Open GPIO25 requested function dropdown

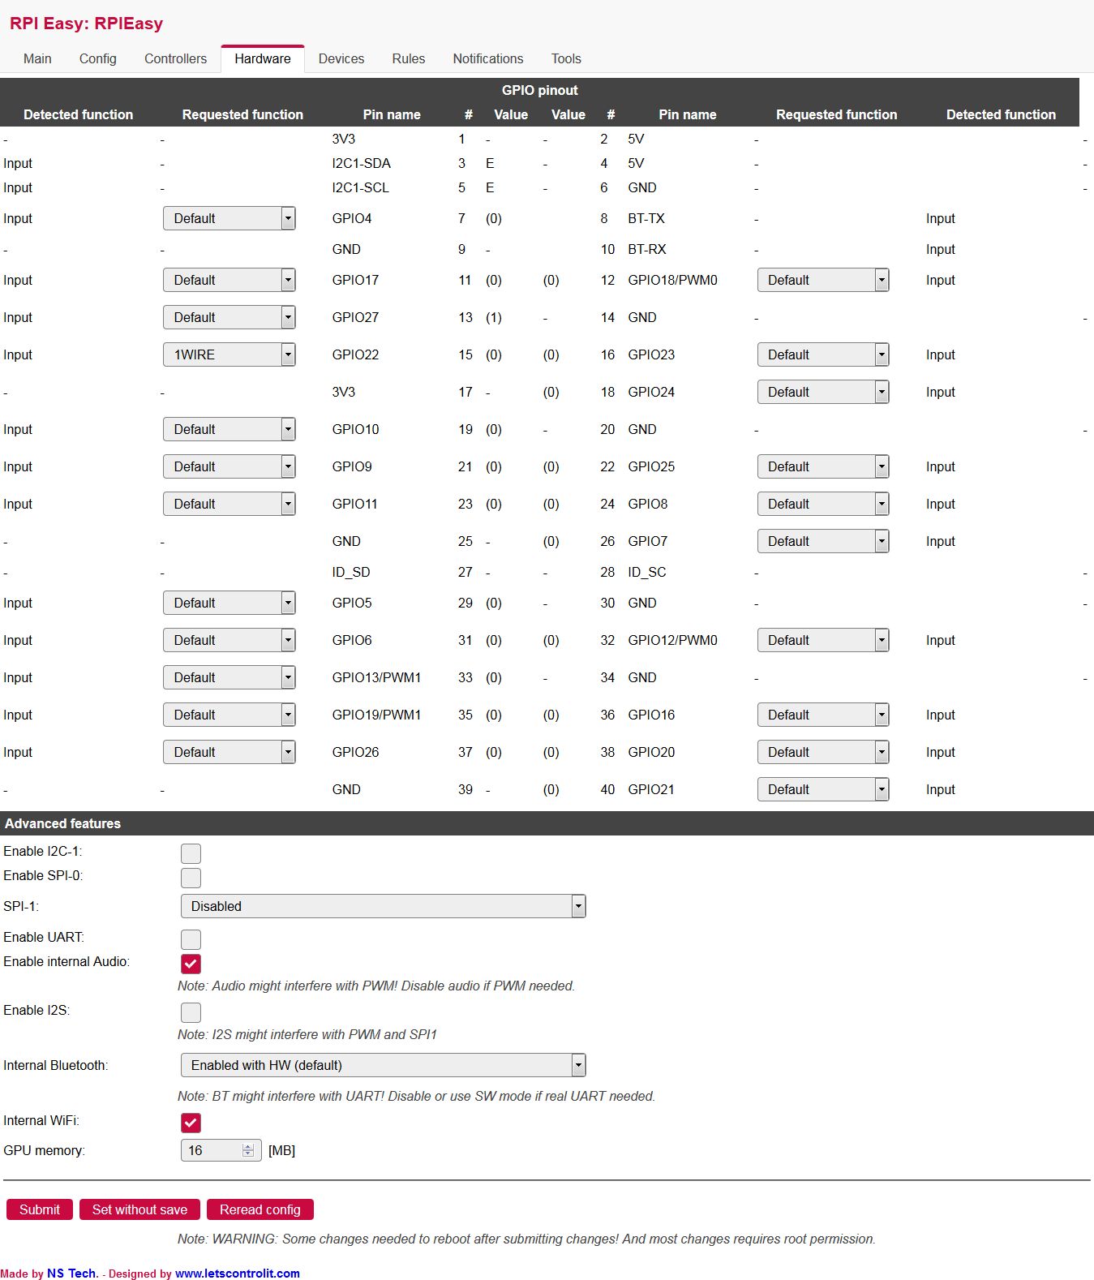(x=823, y=466)
